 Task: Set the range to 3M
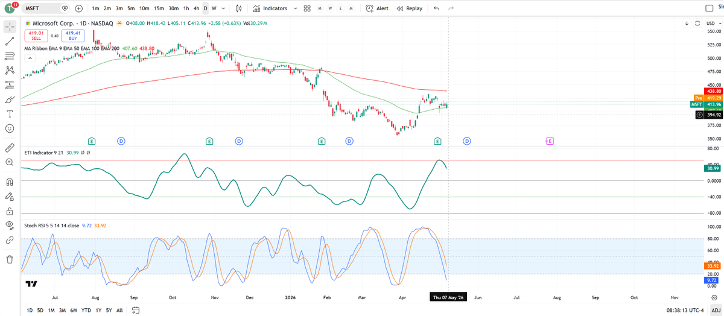tap(62, 310)
